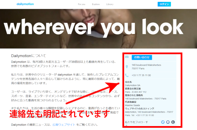Open the For you menu item
Screen dimensions: 197x130
click(x=82, y=4)
